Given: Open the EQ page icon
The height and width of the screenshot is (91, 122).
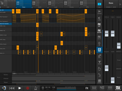Looking at the screenshot, I should point(99,44).
